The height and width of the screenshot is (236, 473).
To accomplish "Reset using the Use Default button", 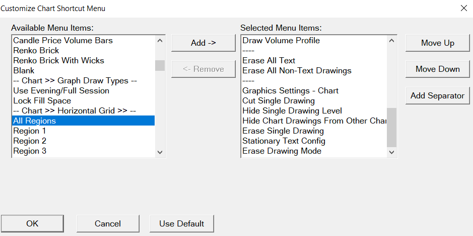I will pyautogui.click(x=182, y=223).
